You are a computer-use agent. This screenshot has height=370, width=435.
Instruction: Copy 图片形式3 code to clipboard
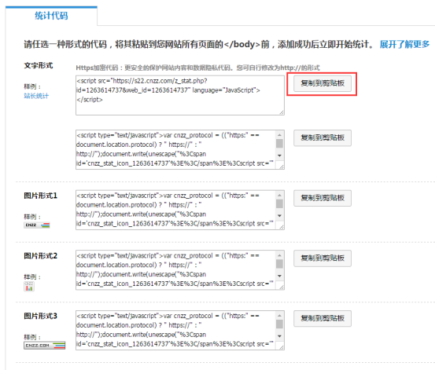323,318
